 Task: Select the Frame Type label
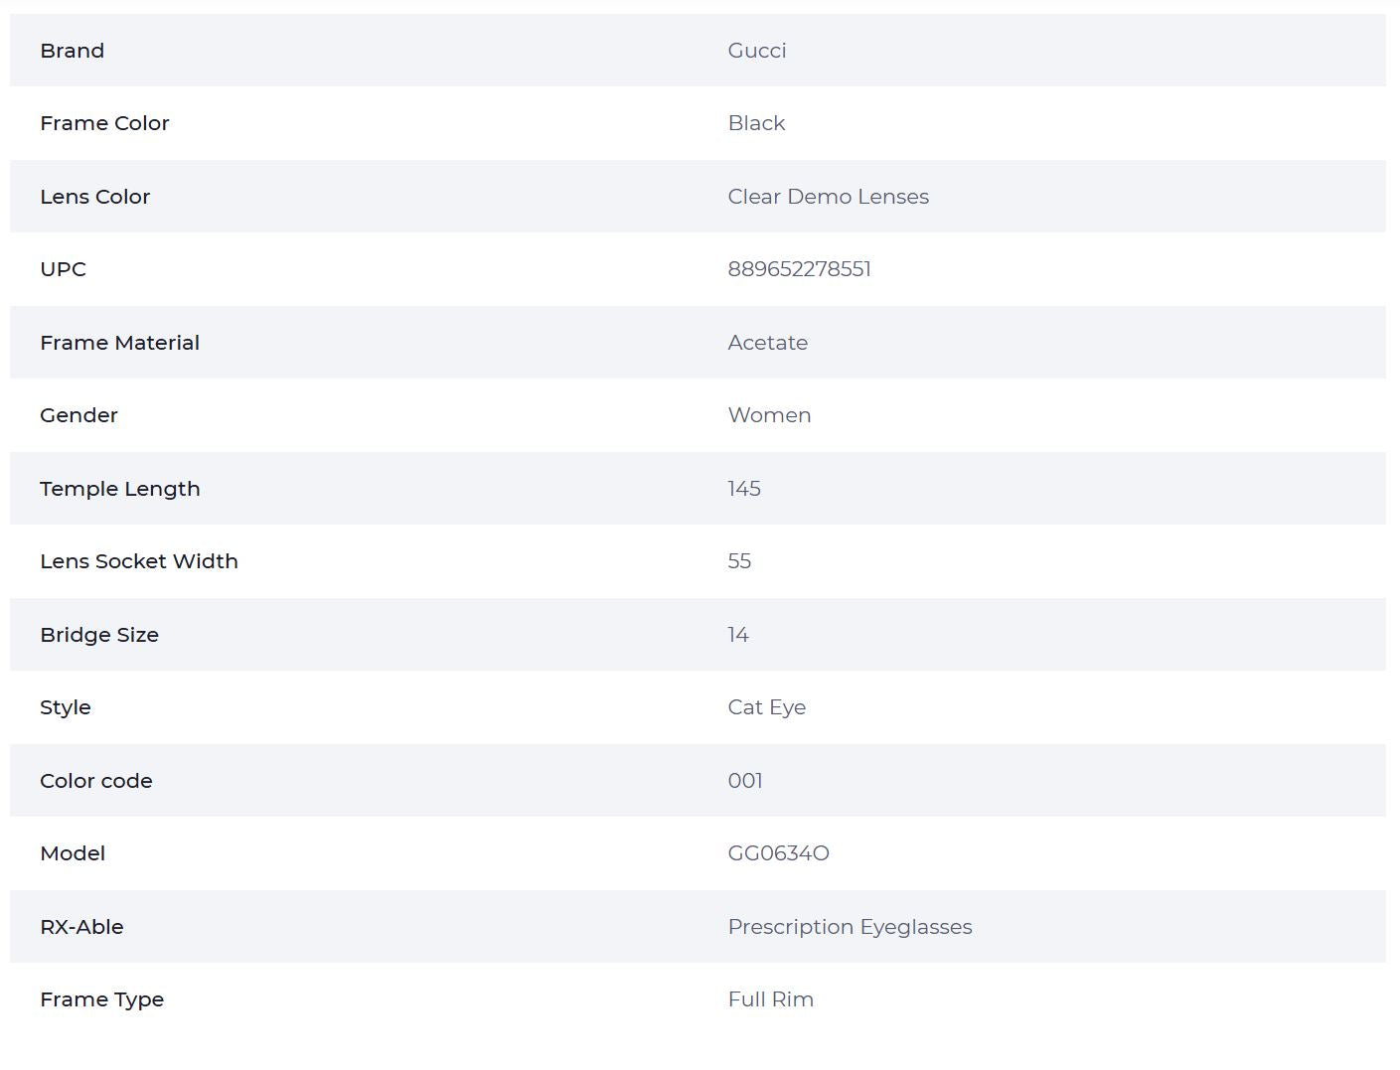[101, 999]
